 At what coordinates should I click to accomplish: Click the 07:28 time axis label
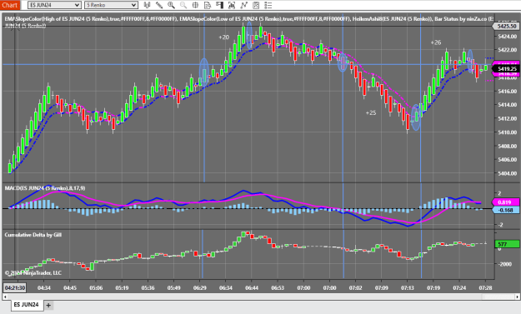(485, 288)
